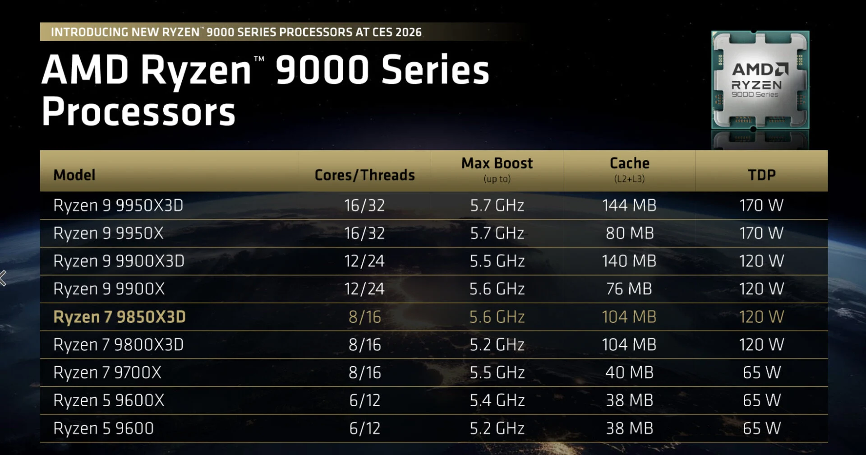Image resolution: width=866 pixels, height=455 pixels.
Task: Click the Ryzen 9 9950X3D row name
Action: (x=118, y=205)
